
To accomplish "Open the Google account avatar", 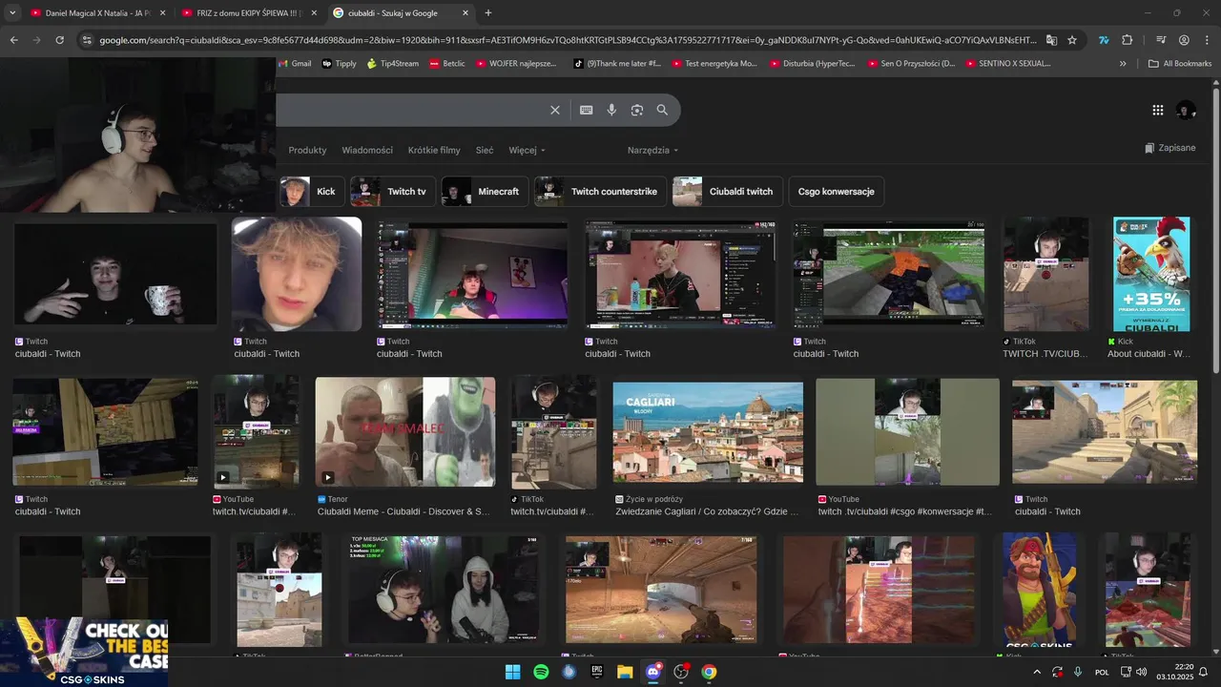I will [x=1186, y=110].
